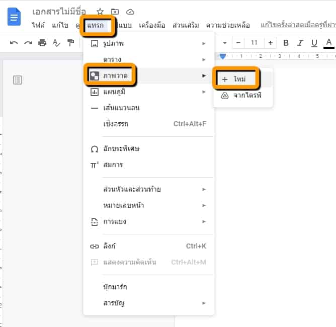The image size is (336, 327).
Task: Open the last edit history link
Action: (298, 25)
